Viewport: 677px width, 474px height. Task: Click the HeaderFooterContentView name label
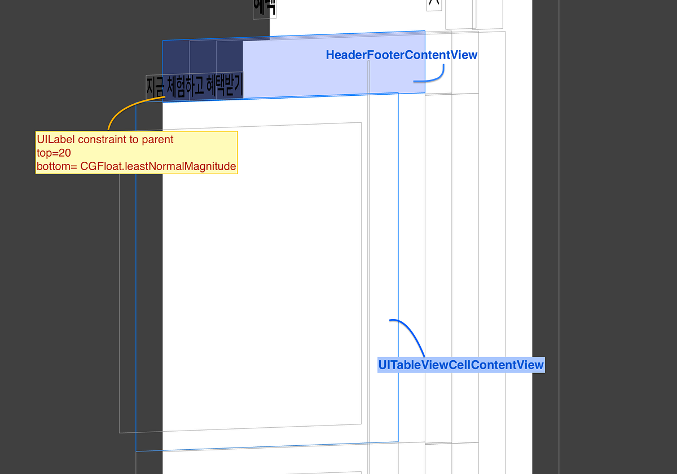tap(401, 55)
